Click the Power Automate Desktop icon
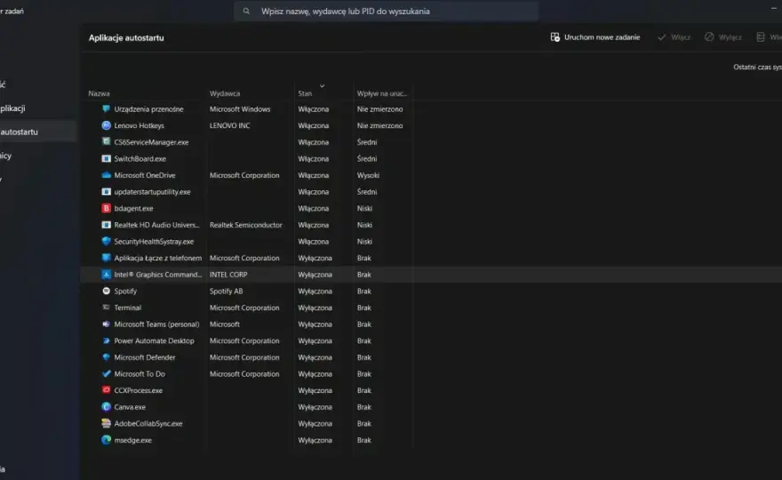782x480 pixels. pyautogui.click(x=107, y=340)
